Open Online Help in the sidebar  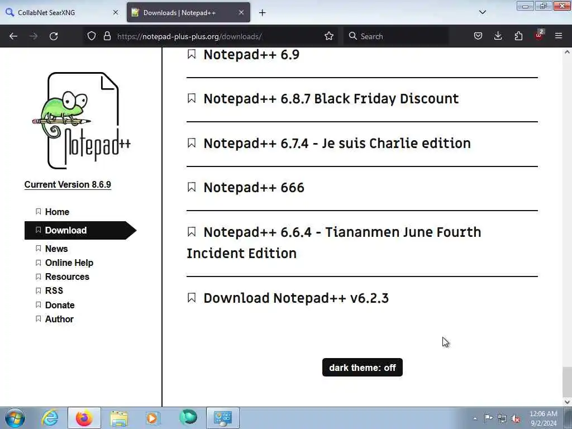pos(69,263)
